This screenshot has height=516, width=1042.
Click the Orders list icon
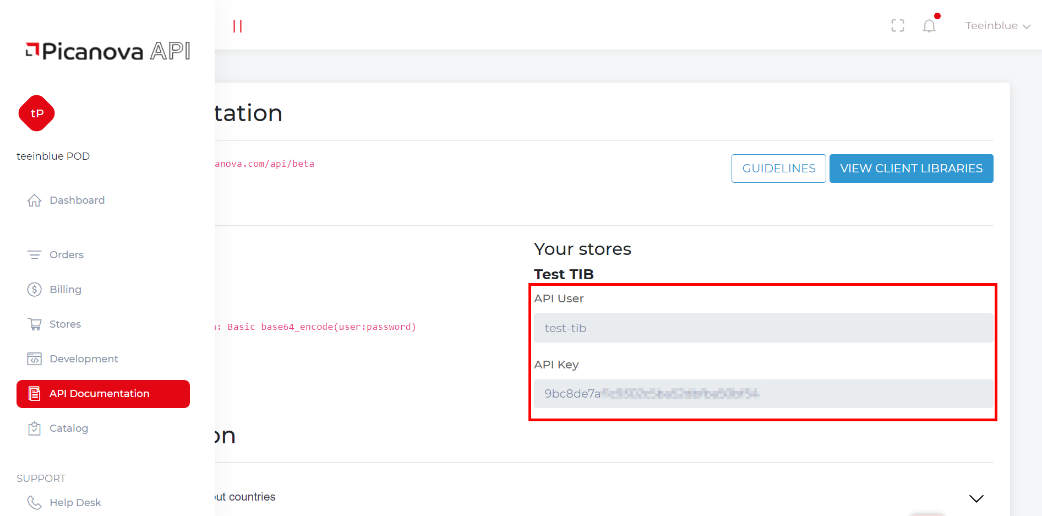pos(34,255)
